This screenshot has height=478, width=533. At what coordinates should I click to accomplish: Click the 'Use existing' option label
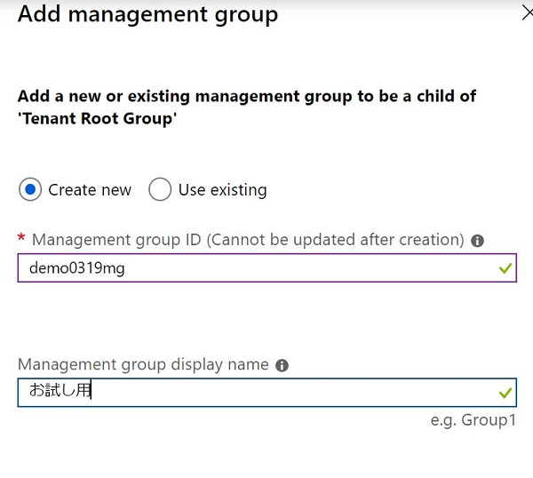pos(223,190)
